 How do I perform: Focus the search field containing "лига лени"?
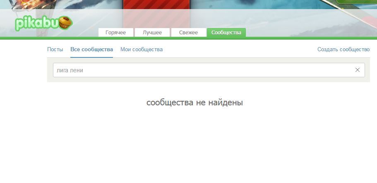coord(199,70)
